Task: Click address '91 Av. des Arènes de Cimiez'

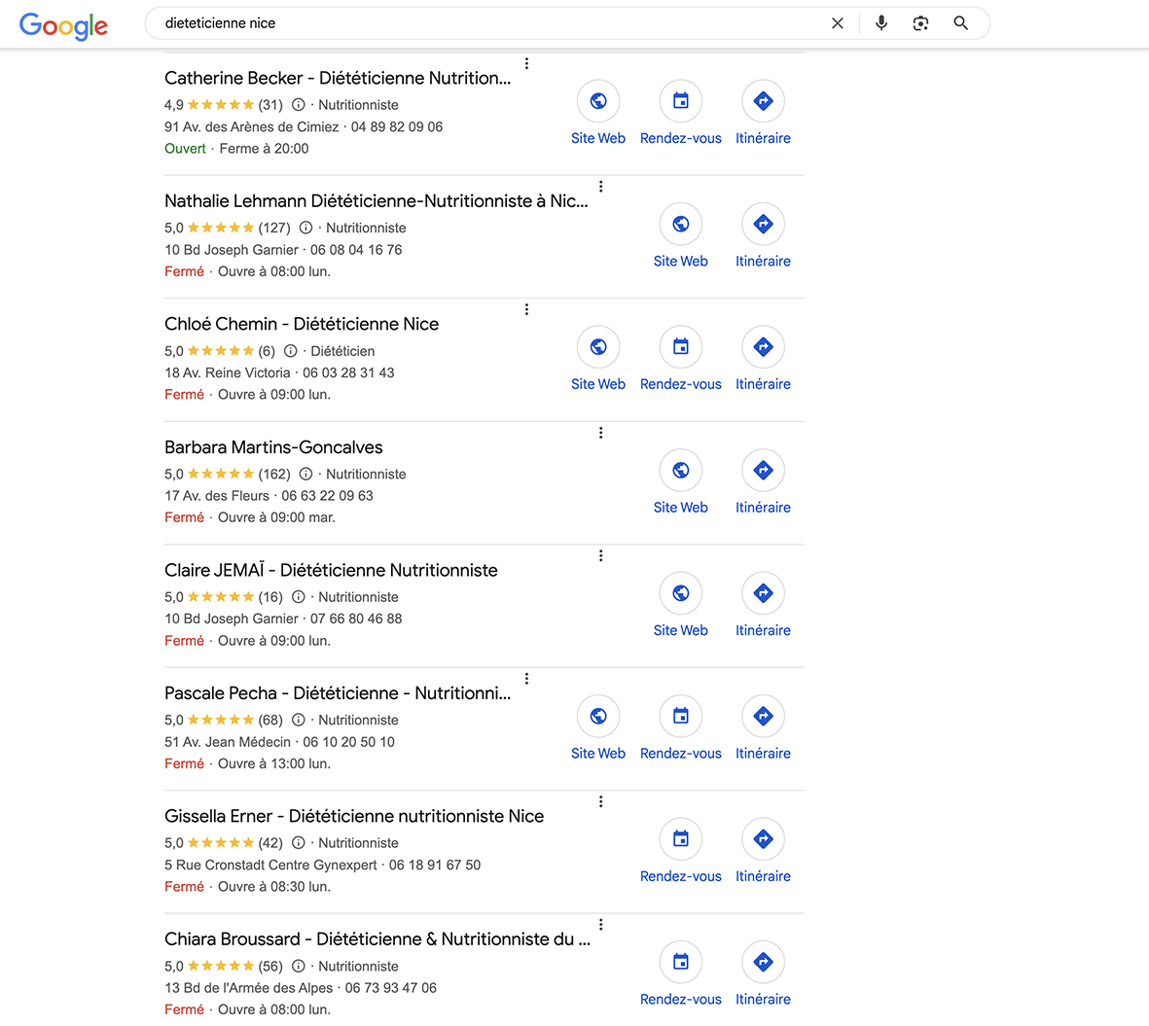Action: click(251, 126)
